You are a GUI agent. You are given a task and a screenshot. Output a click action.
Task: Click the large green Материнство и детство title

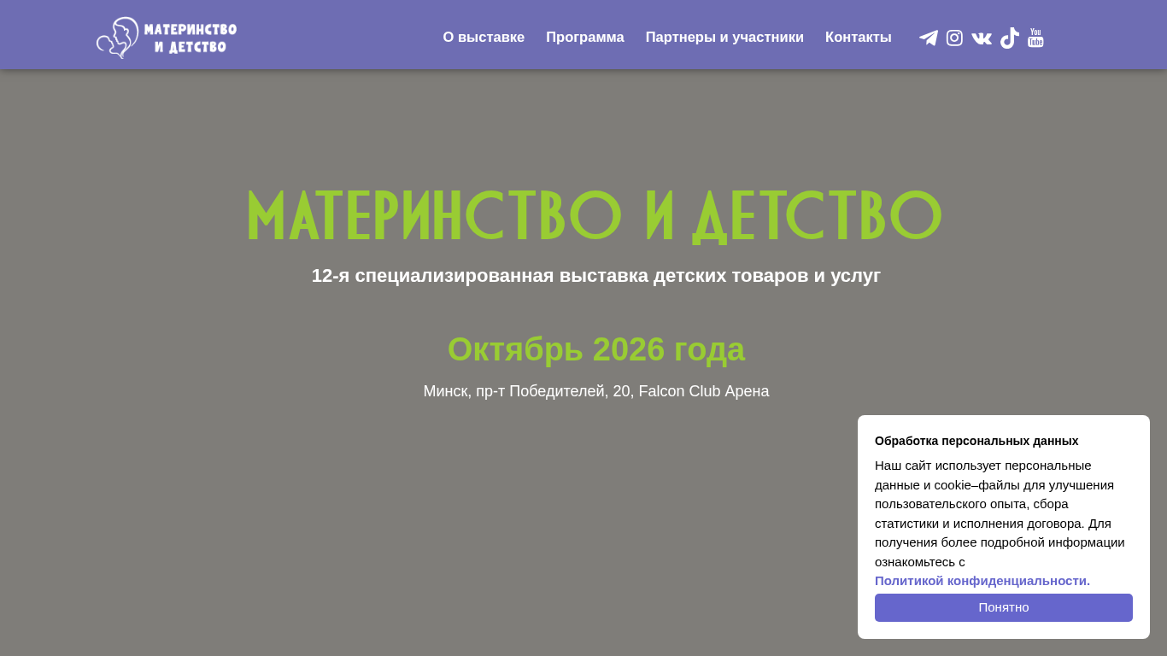595,217
